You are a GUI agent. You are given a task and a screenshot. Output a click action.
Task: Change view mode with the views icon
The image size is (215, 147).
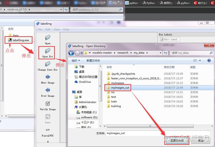click(x=195, y=60)
